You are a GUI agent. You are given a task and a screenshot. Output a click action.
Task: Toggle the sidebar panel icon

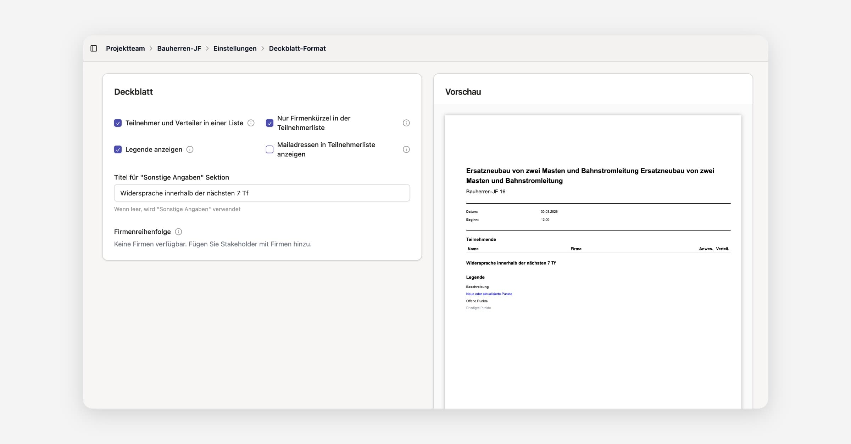pos(94,49)
